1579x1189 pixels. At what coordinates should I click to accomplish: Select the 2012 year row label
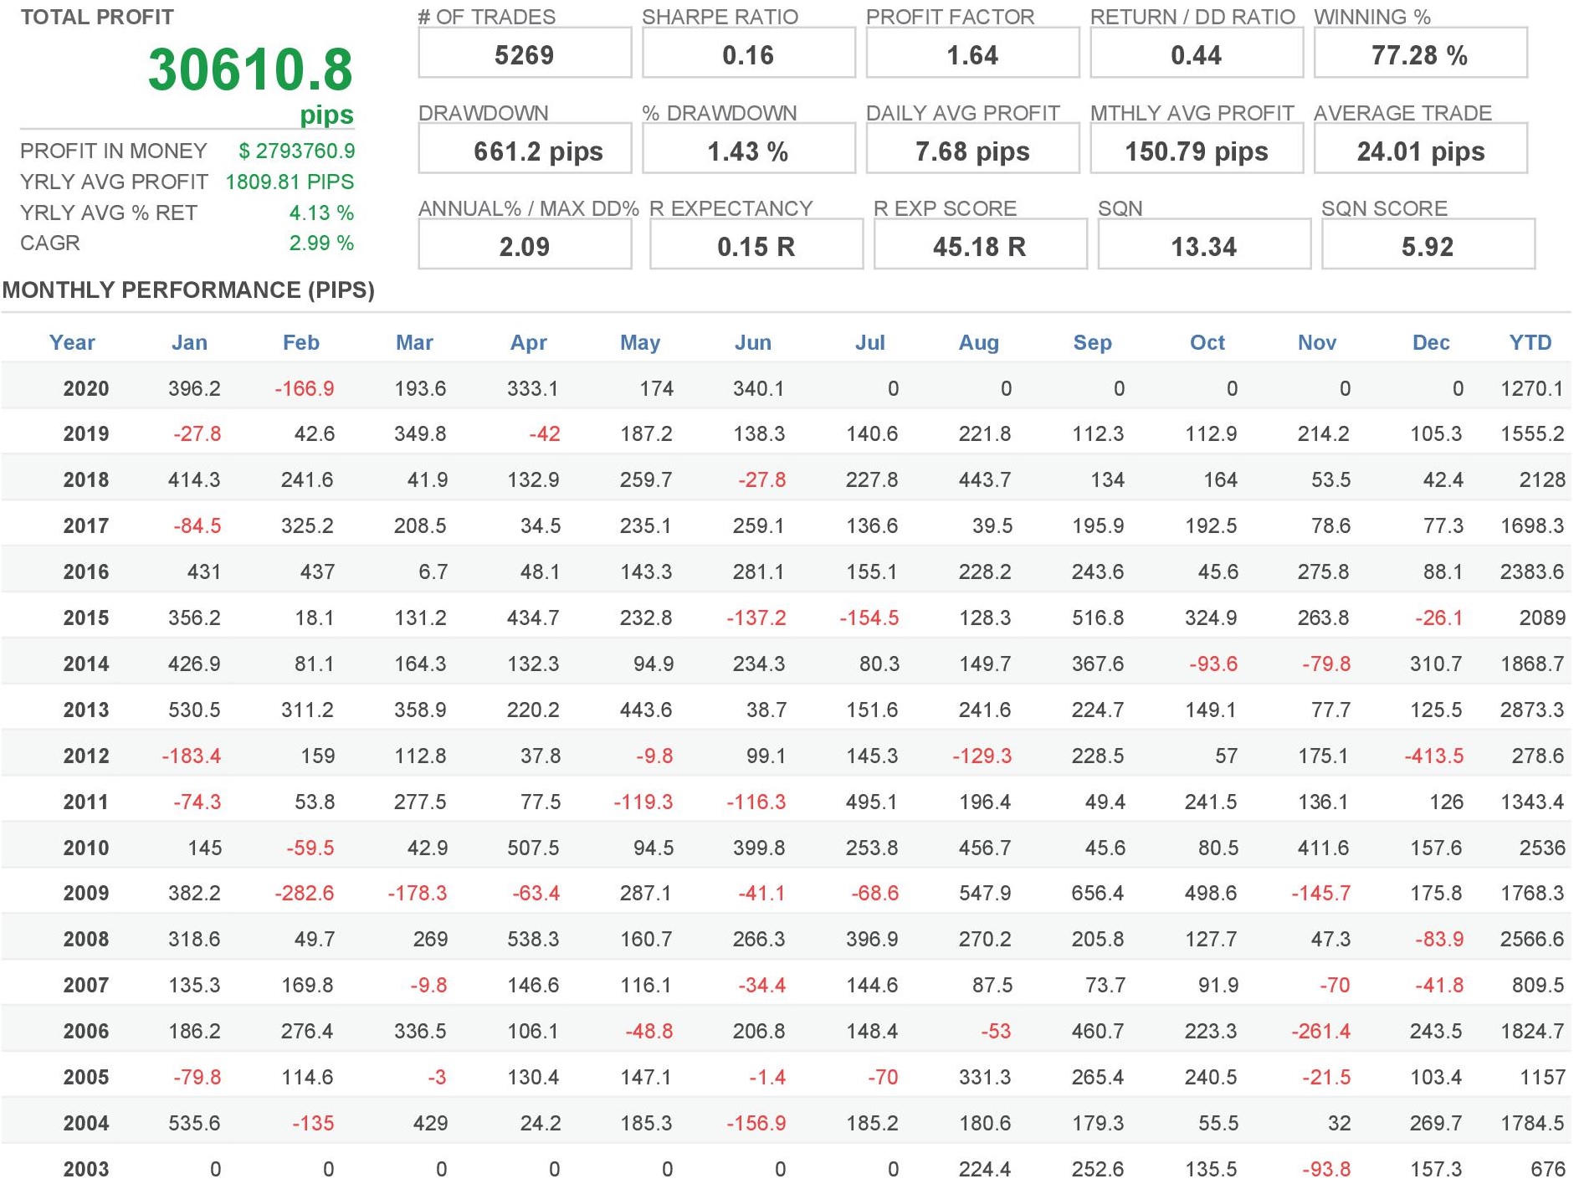pyautogui.click(x=85, y=756)
